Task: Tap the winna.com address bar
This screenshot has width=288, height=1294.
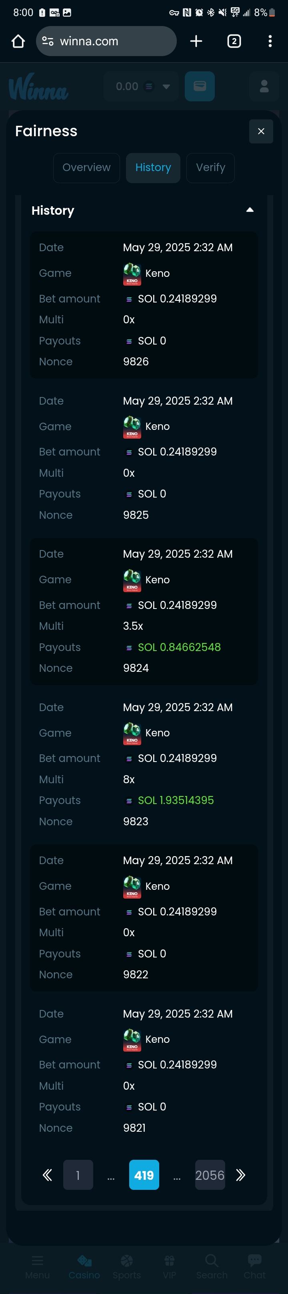Action: 116,41
